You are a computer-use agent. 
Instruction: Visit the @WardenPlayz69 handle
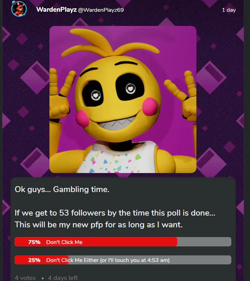(101, 10)
